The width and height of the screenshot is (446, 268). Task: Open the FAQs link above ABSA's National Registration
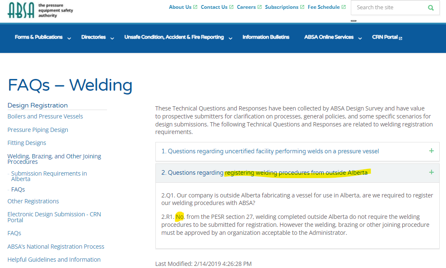tap(14, 233)
